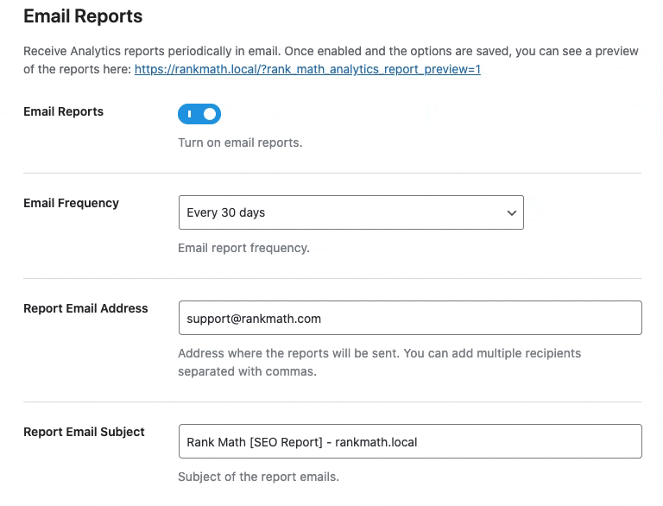The height and width of the screenshot is (506, 663).
Task: Click the 'Report Email Subject' label
Action: (84, 432)
